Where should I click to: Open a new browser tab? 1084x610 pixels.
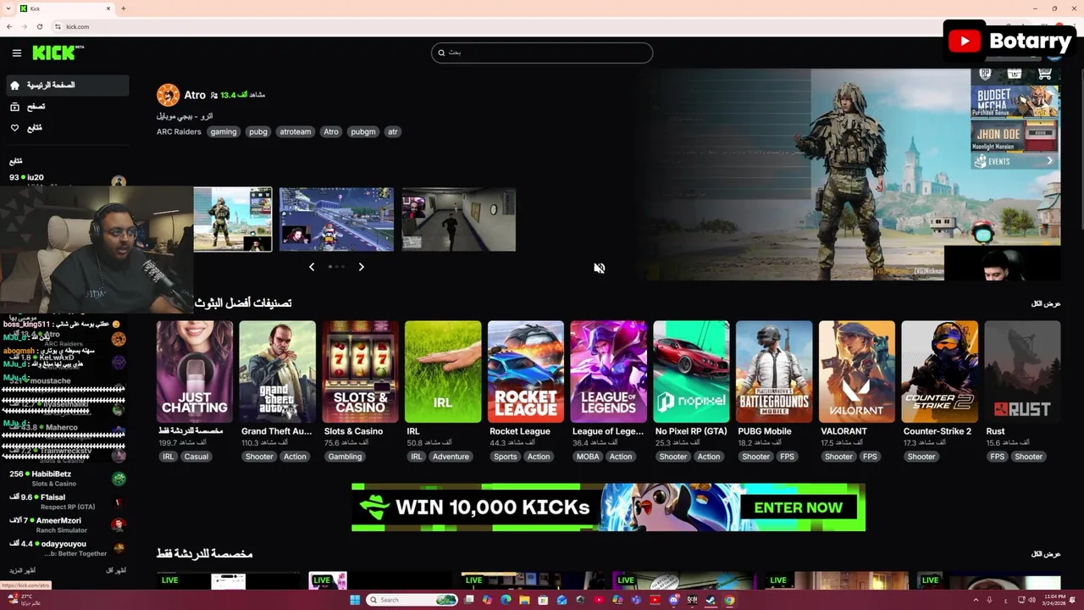124,8
